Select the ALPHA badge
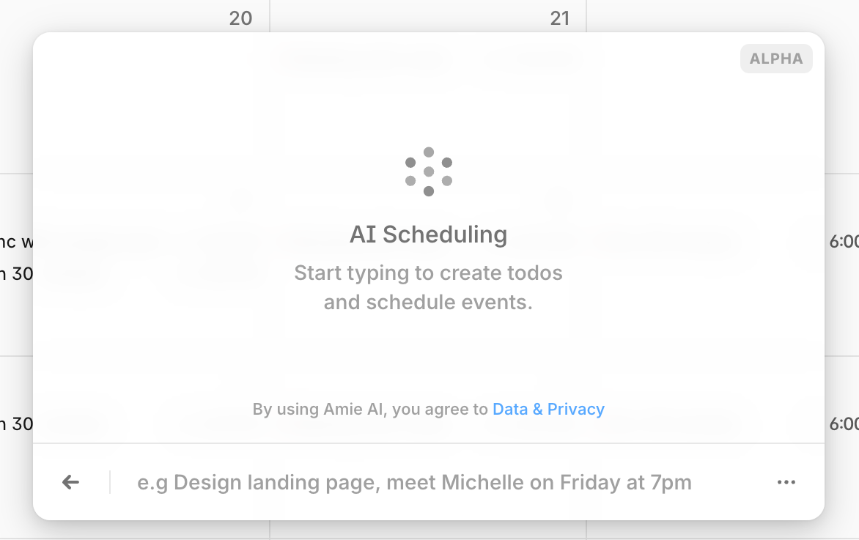The image size is (859, 540). point(776,59)
